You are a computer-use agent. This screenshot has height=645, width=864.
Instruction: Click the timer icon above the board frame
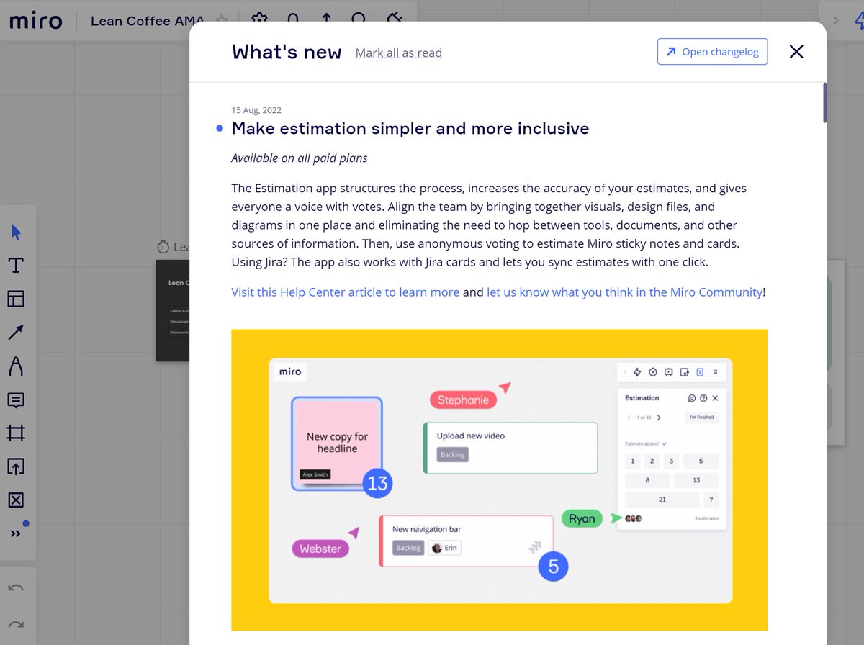pos(163,247)
